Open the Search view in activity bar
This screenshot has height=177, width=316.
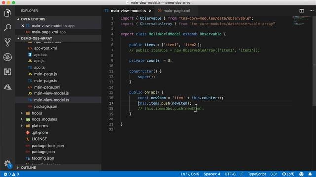(x=7, y=28)
